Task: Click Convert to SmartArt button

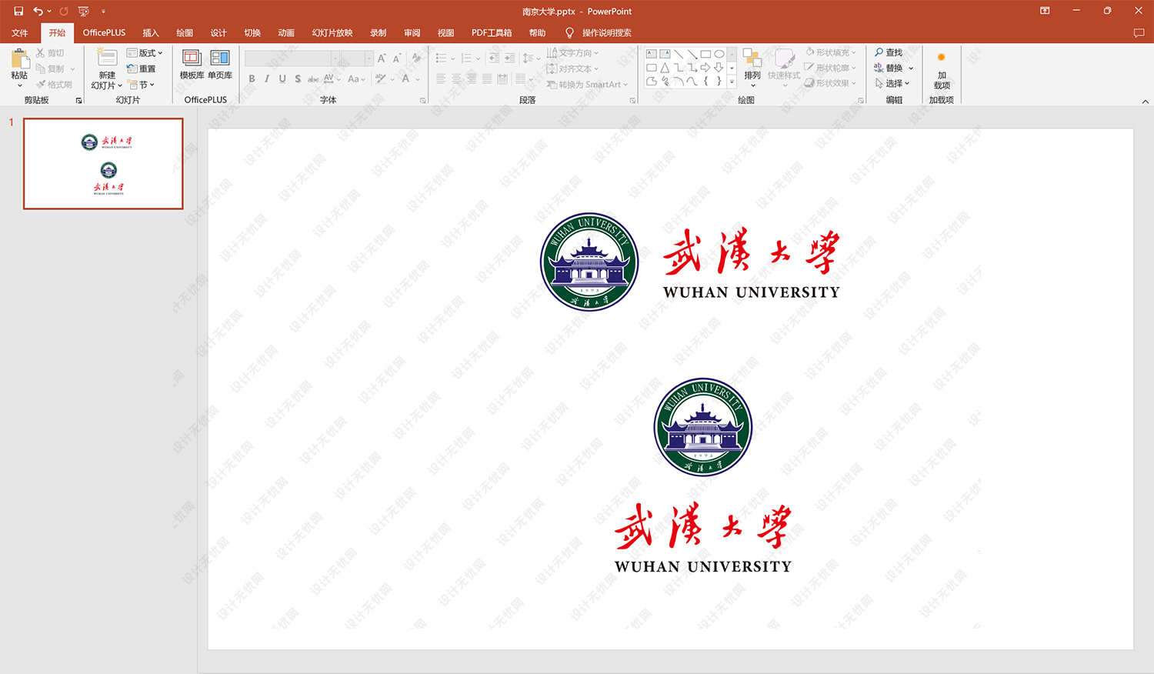Action: point(588,85)
